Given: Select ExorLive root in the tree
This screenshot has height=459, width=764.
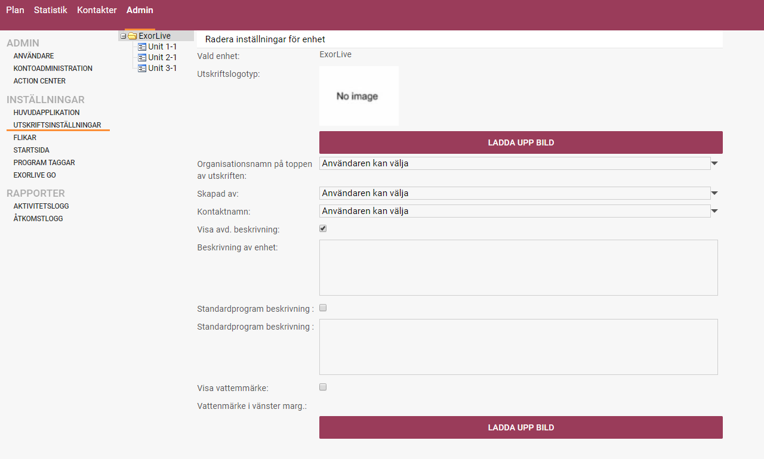Looking at the screenshot, I should tap(155, 36).
